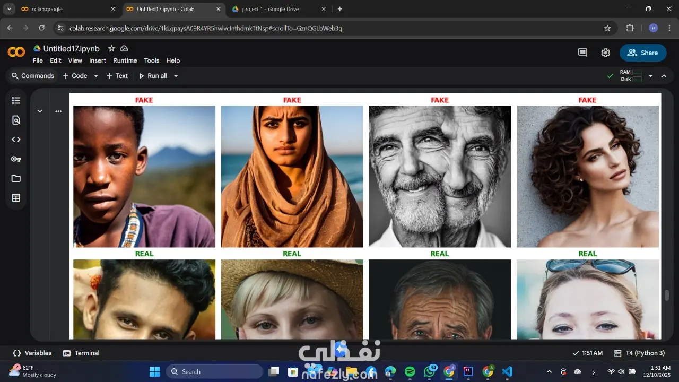
Task: Open the Find and replace sidebar panel
Action: pyautogui.click(x=16, y=120)
